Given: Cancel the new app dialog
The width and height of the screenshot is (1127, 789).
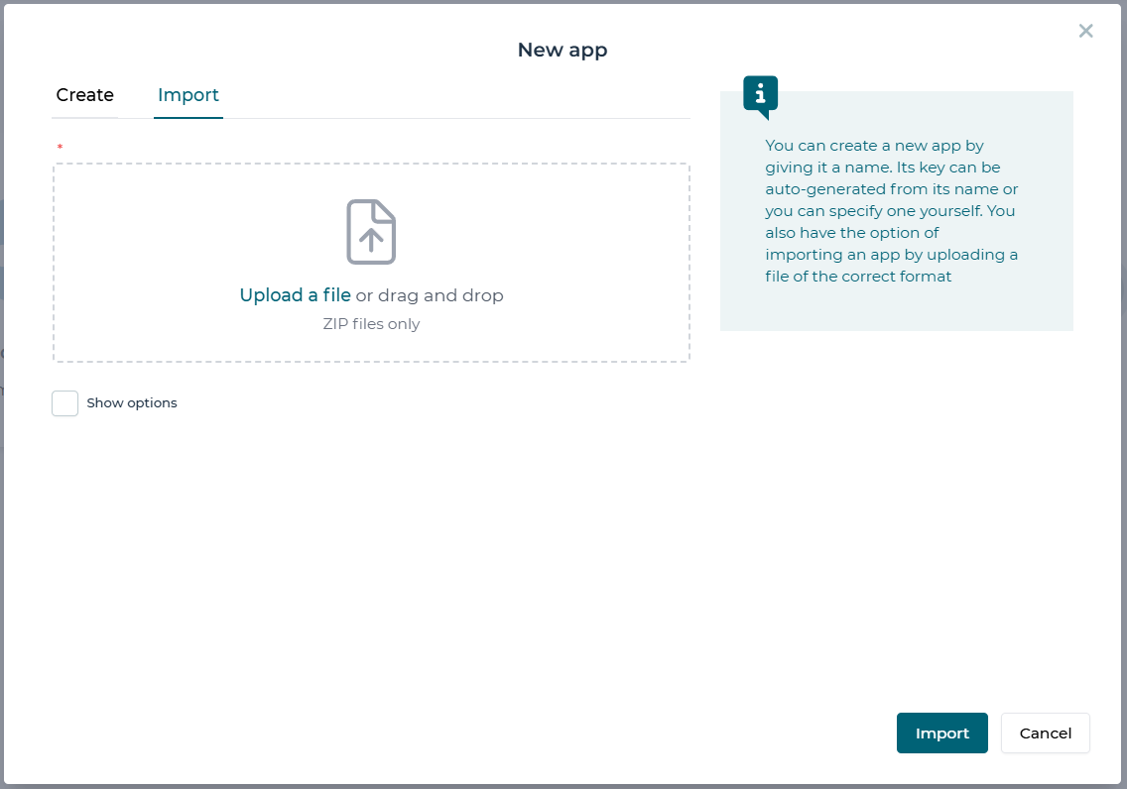Looking at the screenshot, I should pos(1045,733).
